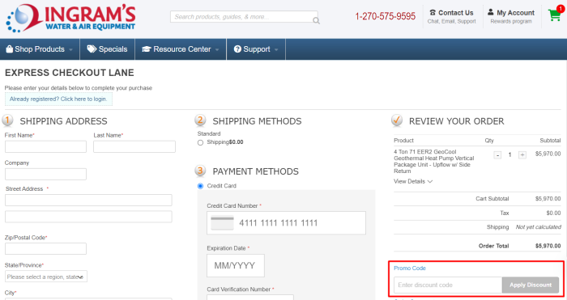Click the first Street Address field
The width and height of the screenshot is (567, 300).
point(88,200)
